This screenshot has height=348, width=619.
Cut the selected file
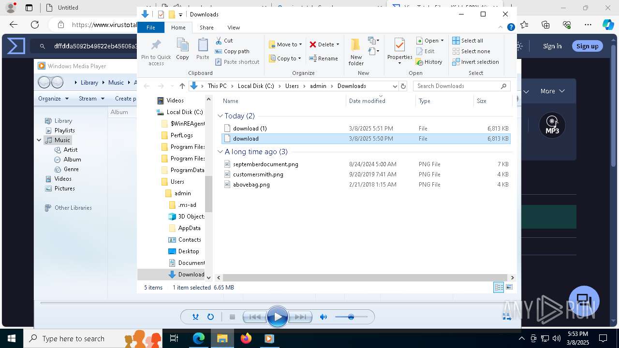[224, 41]
